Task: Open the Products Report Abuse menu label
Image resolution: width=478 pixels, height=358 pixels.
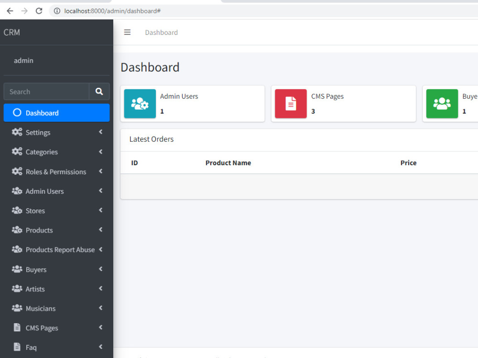Action: [60, 250]
